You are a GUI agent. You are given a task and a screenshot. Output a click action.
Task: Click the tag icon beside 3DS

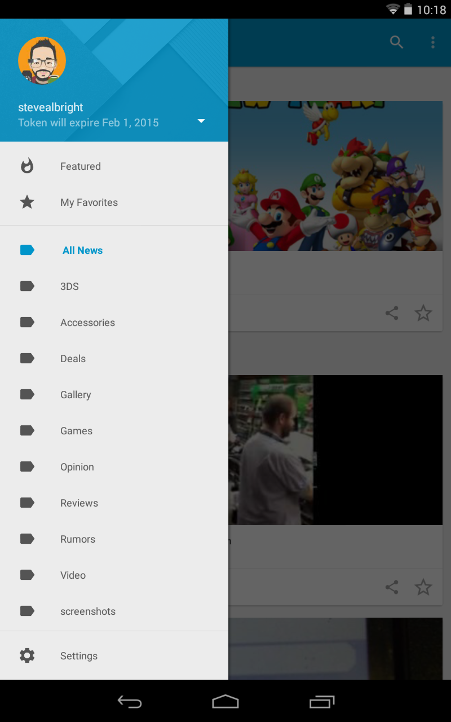27,286
